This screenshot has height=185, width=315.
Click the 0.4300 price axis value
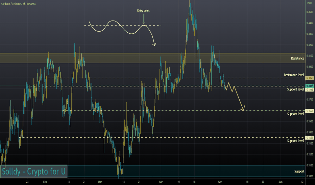310,34
